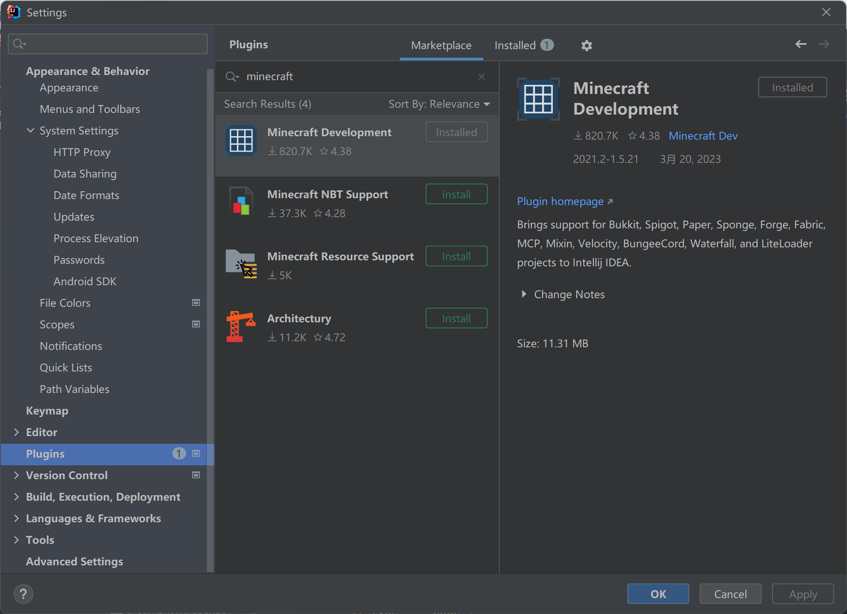The width and height of the screenshot is (847, 614).
Task: Open Date Formats settings
Action: pos(86,195)
